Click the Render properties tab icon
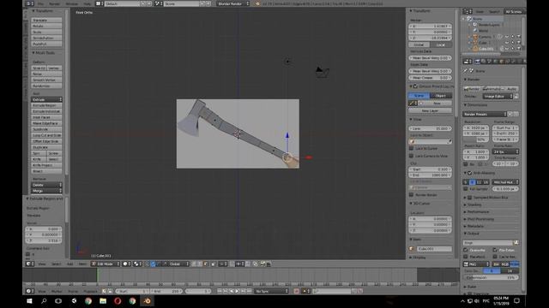The width and height of the screenshot is (549, 308). coord(477,62)
